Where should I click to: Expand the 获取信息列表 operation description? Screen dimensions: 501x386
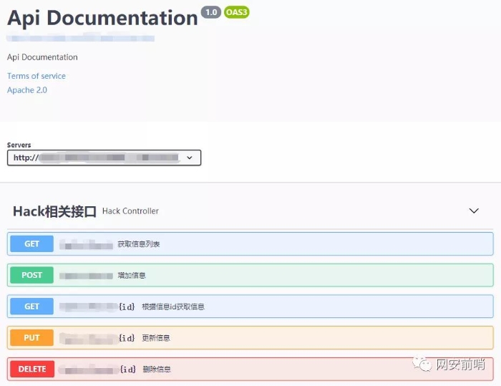tap(139, 244)
